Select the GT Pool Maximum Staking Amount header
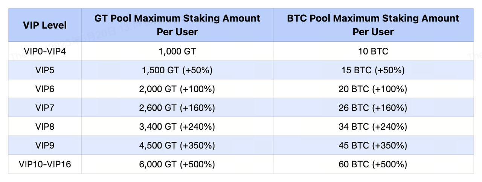The width and height of the screenshot is (482, 182). point(177,25)
